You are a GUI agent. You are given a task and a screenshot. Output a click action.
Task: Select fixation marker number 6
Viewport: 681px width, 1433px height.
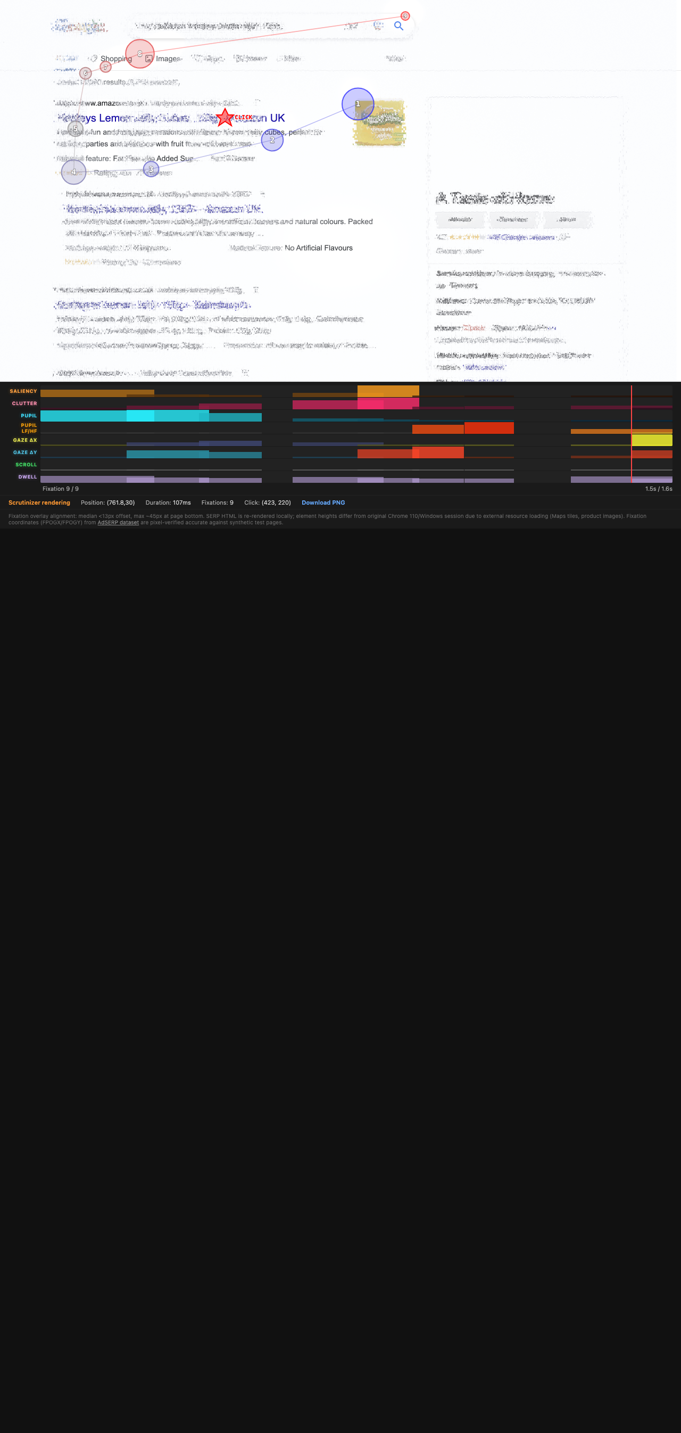click(x=85, y=73)
